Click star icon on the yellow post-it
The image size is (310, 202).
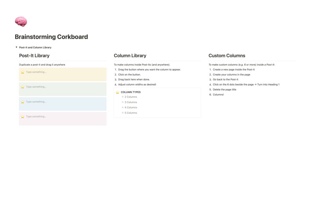pyautogui.click(x=23, y=72)
